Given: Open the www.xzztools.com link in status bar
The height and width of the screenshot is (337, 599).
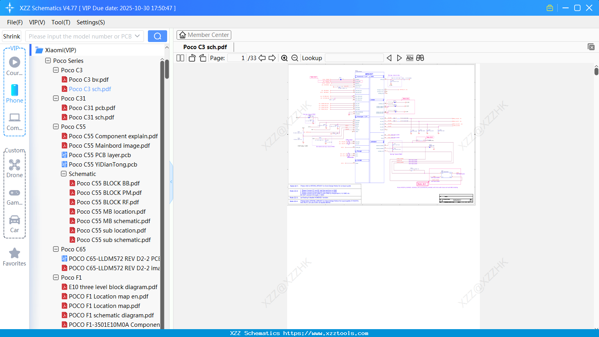Looking at the screenshot, I should pos(326,333).
